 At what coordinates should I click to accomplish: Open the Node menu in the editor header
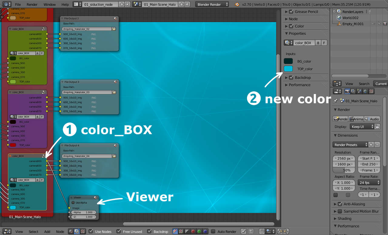point(60,231)
